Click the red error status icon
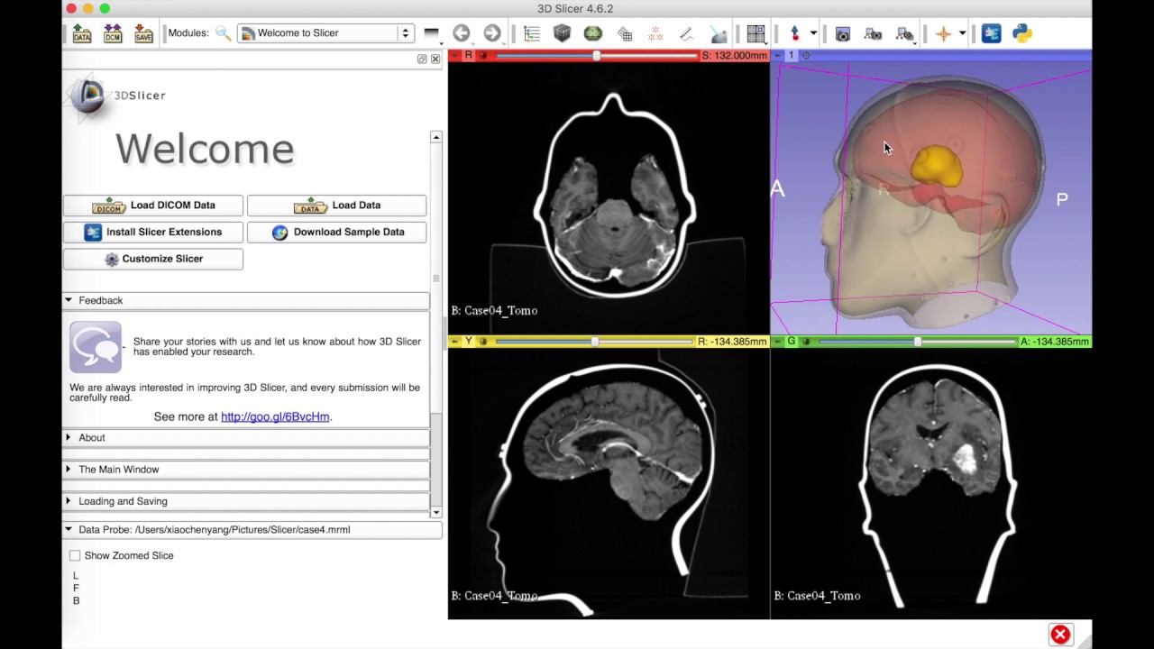 (x=1060, y=635)
